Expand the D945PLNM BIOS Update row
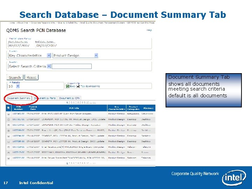 (8, 120)
